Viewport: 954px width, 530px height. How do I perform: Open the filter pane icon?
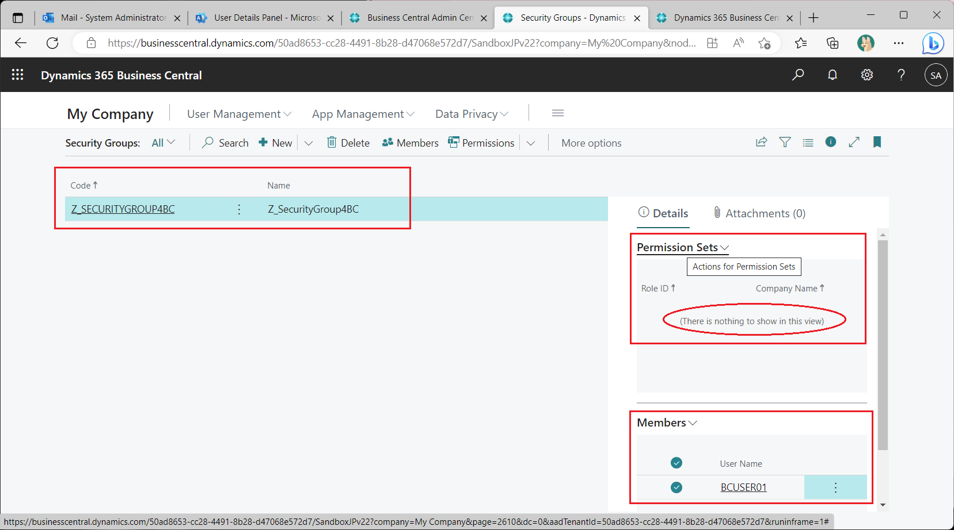click(x=785, y=142)
